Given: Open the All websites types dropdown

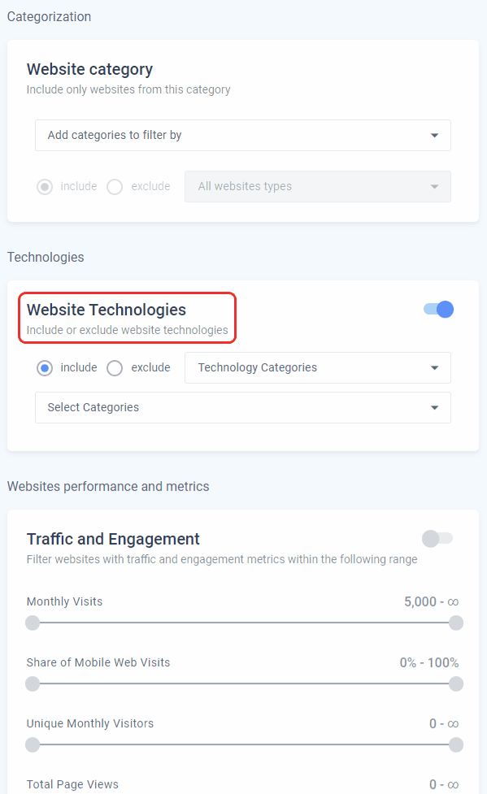Looking at the screenshot, I should [x=317, y=186].
